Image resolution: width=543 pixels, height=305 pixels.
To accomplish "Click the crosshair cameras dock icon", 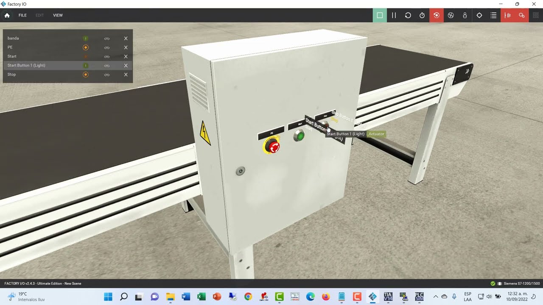I will [479, 15].
